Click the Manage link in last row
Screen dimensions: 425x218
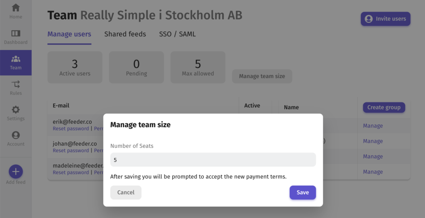373,172
